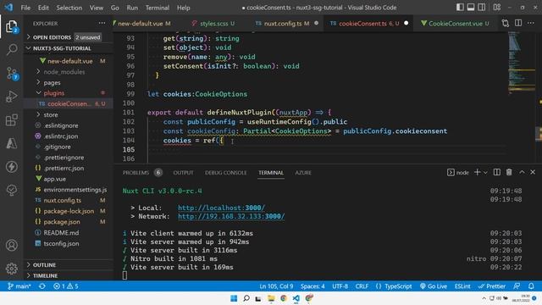Switch to CookieConsent.vue editor tab
542x305 pixels.
455,24
